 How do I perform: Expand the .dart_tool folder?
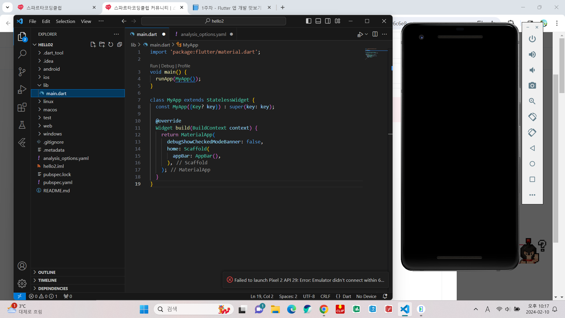click(x=78, y=53)
